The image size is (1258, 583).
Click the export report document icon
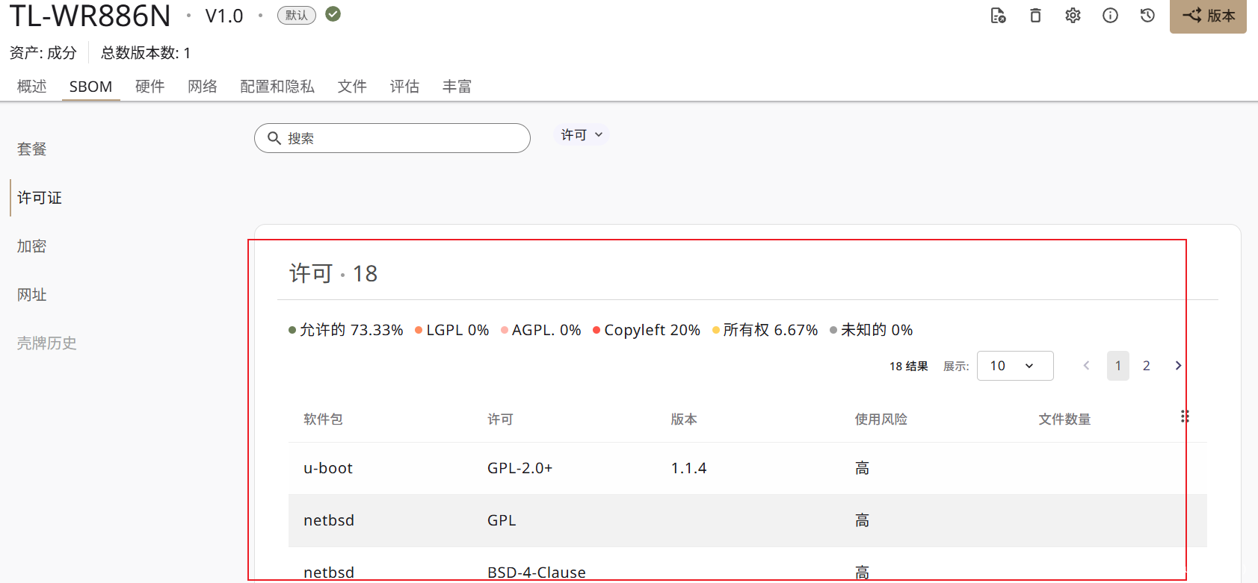click(998, 16)
